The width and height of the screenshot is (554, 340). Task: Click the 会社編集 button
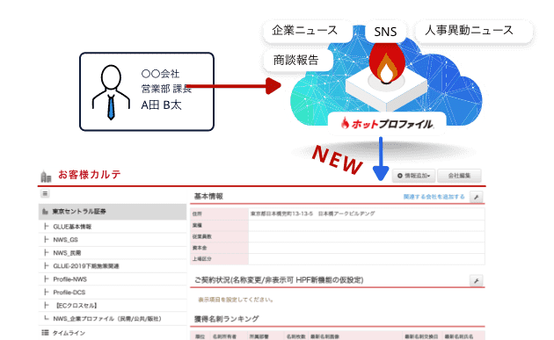[459, 176]
